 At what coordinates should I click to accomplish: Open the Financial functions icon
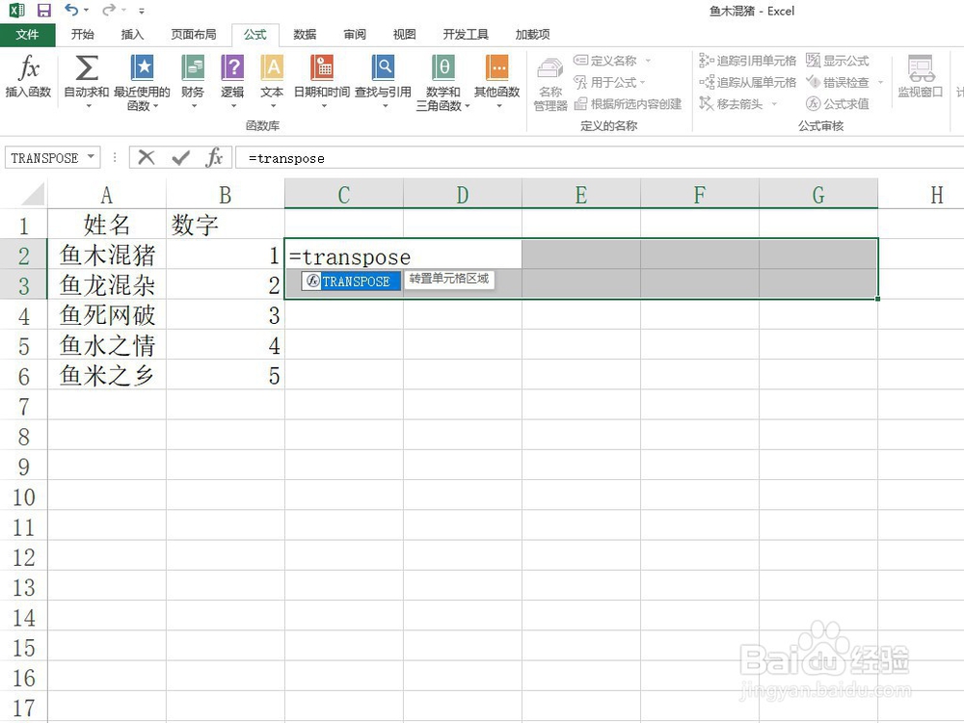[193, 67]
